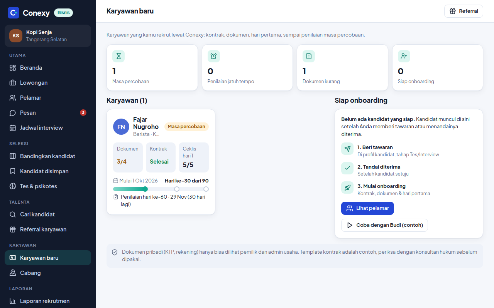Screen dimensions: 494x308
Task: Click the Referral button in header
Action: click(x=464, y=11)
